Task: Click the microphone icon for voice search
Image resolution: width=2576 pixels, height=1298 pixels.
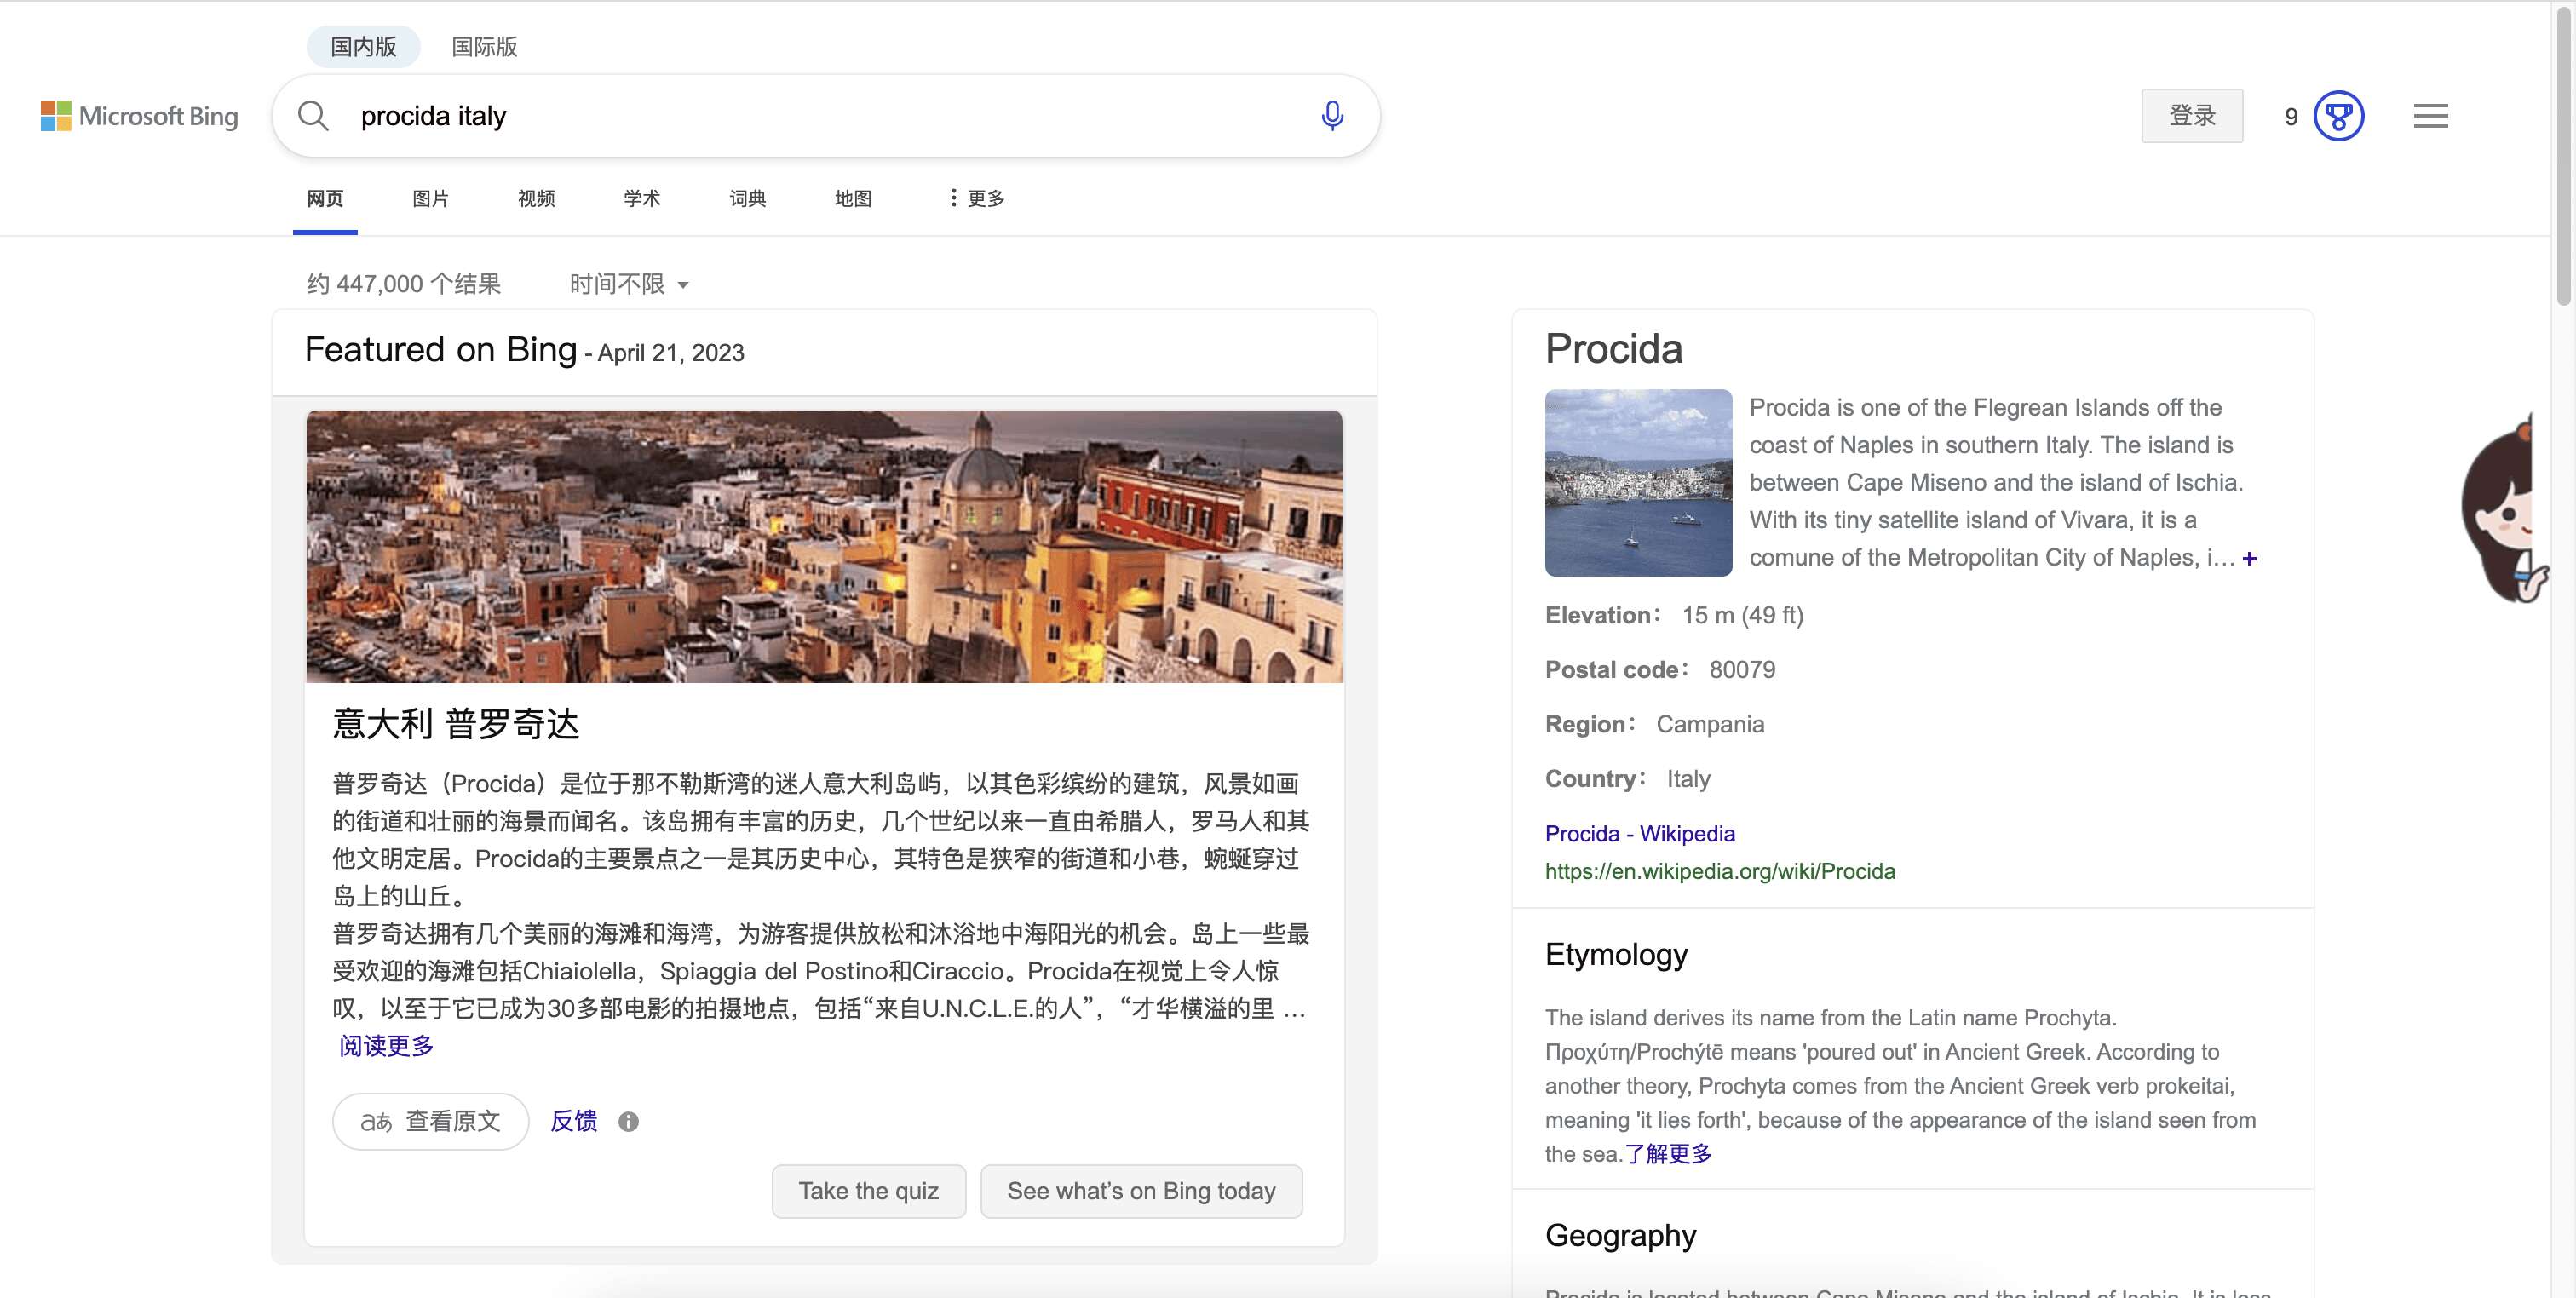Action: tap(1332, 115)
